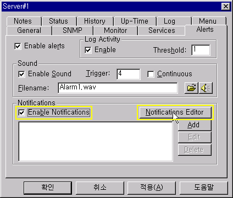233x198 pixels.
Task: Open help with the 도움말 button
Action: tap(204, 188)
